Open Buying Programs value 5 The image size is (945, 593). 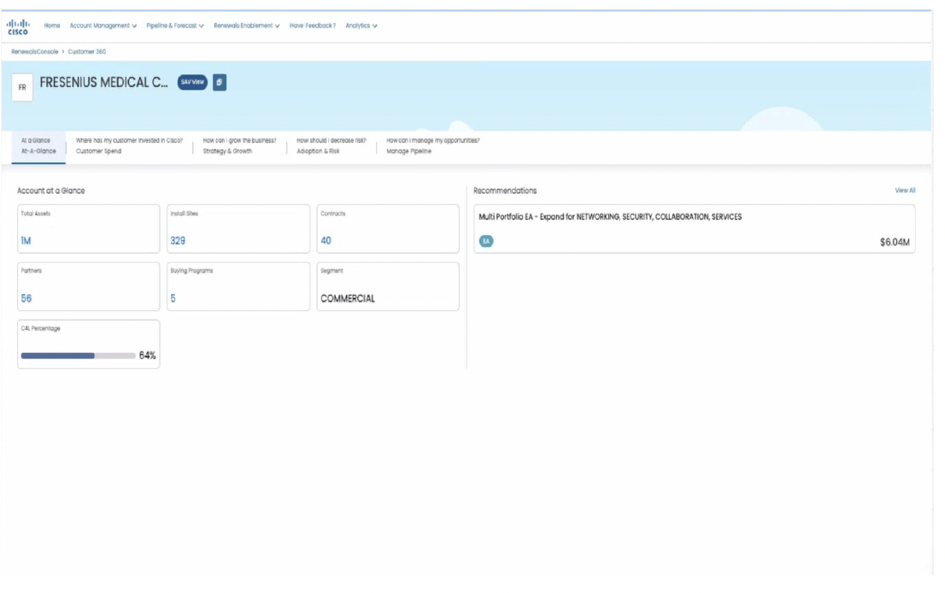click(173, 299)
